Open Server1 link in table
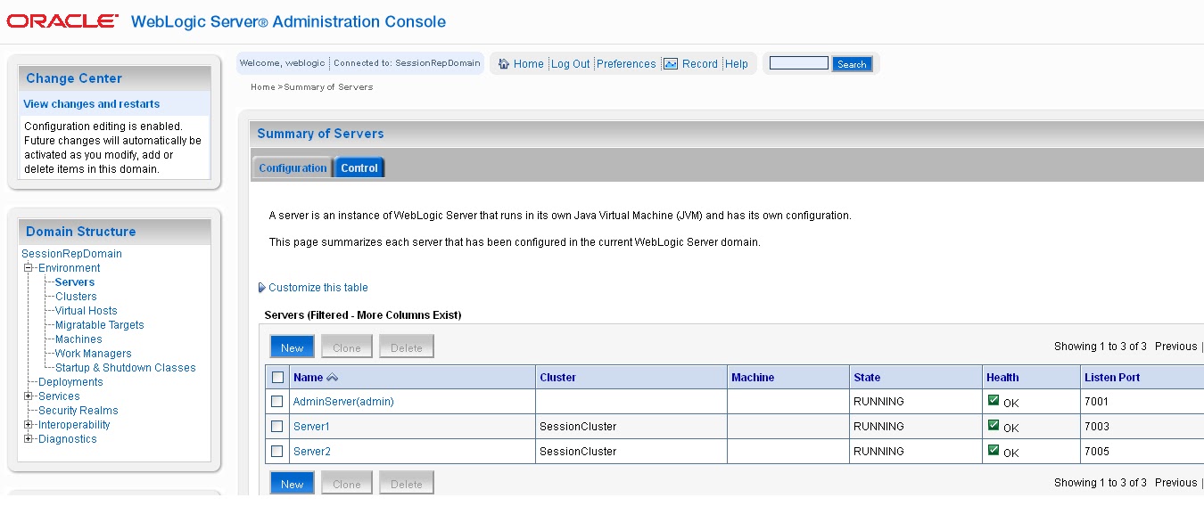This screenshot has height=506, width=1204. 311,427
